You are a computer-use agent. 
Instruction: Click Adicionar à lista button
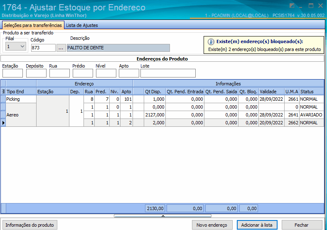pyautogui.click(x=257, y=225)
